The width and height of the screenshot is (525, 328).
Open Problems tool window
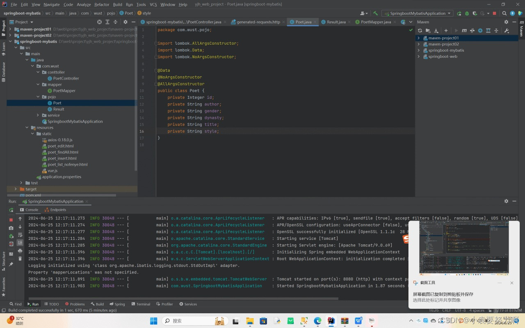[x=74, y=304]
